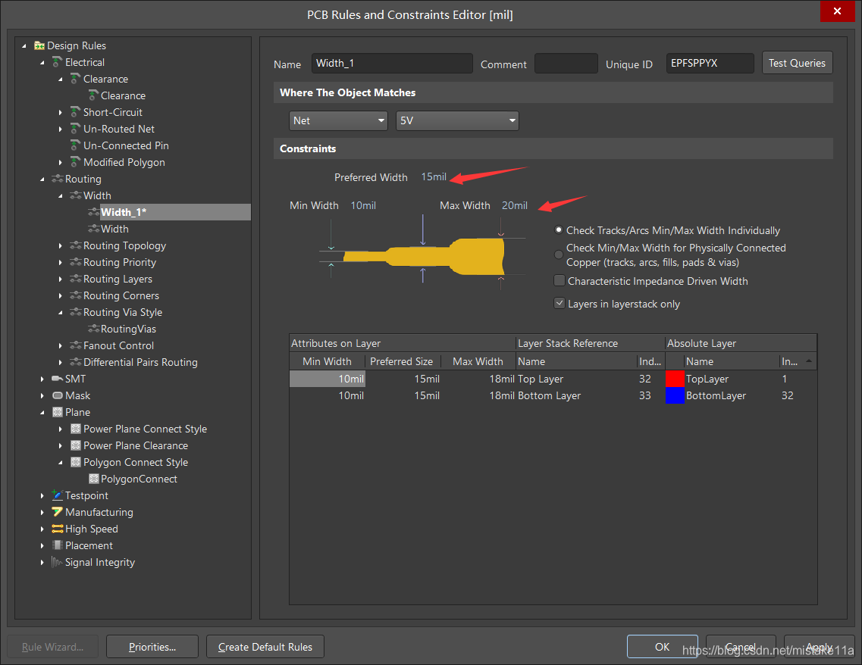Click the Design Rules root folder icon

pos(39,46)
